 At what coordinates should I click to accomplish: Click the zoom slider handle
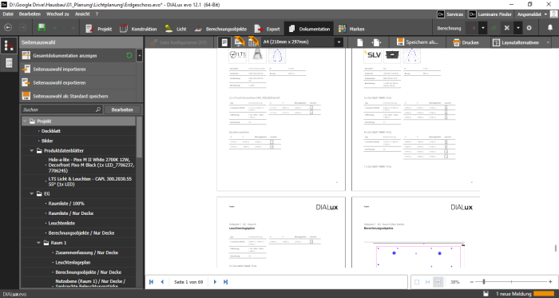click(484, 282)
